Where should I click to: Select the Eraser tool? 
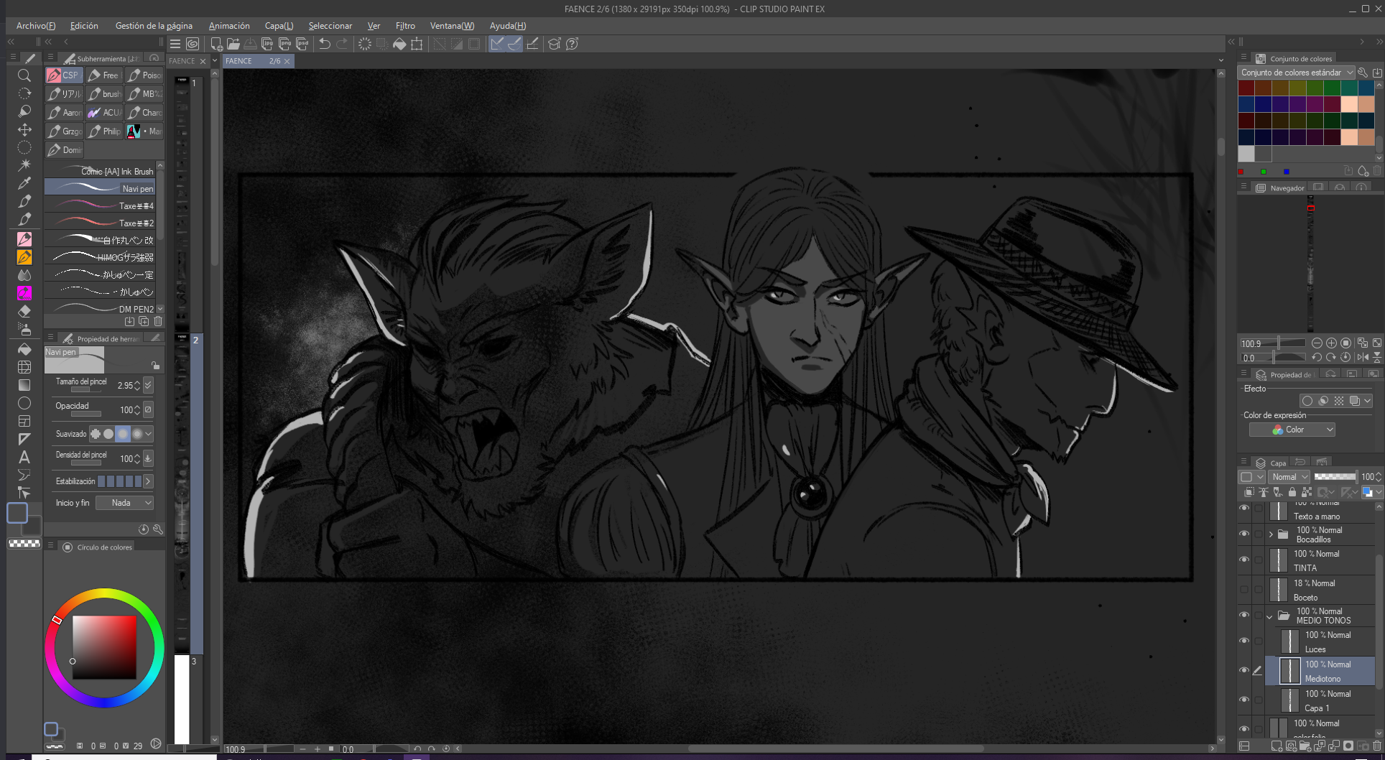tap(24, 311)
